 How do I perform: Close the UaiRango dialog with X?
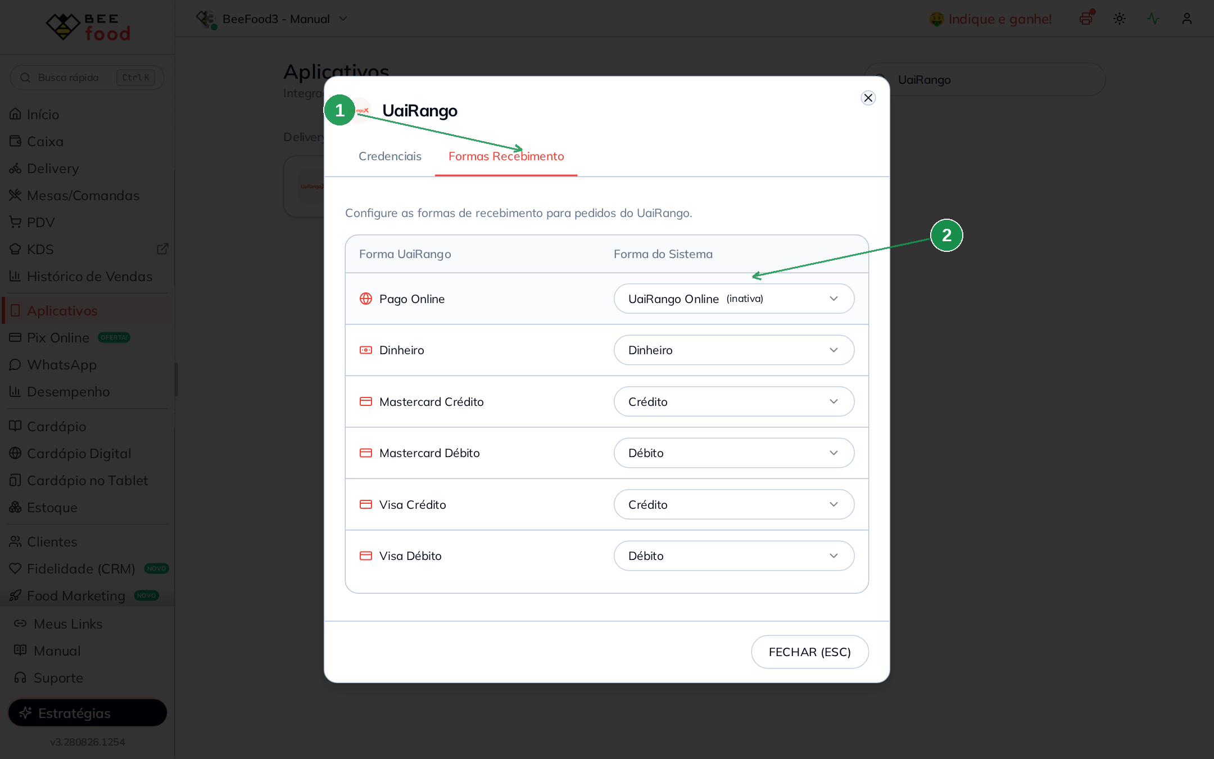pos(868,98)
